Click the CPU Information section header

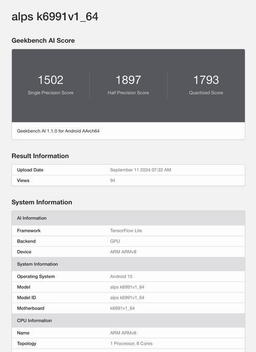click(128, 321)
